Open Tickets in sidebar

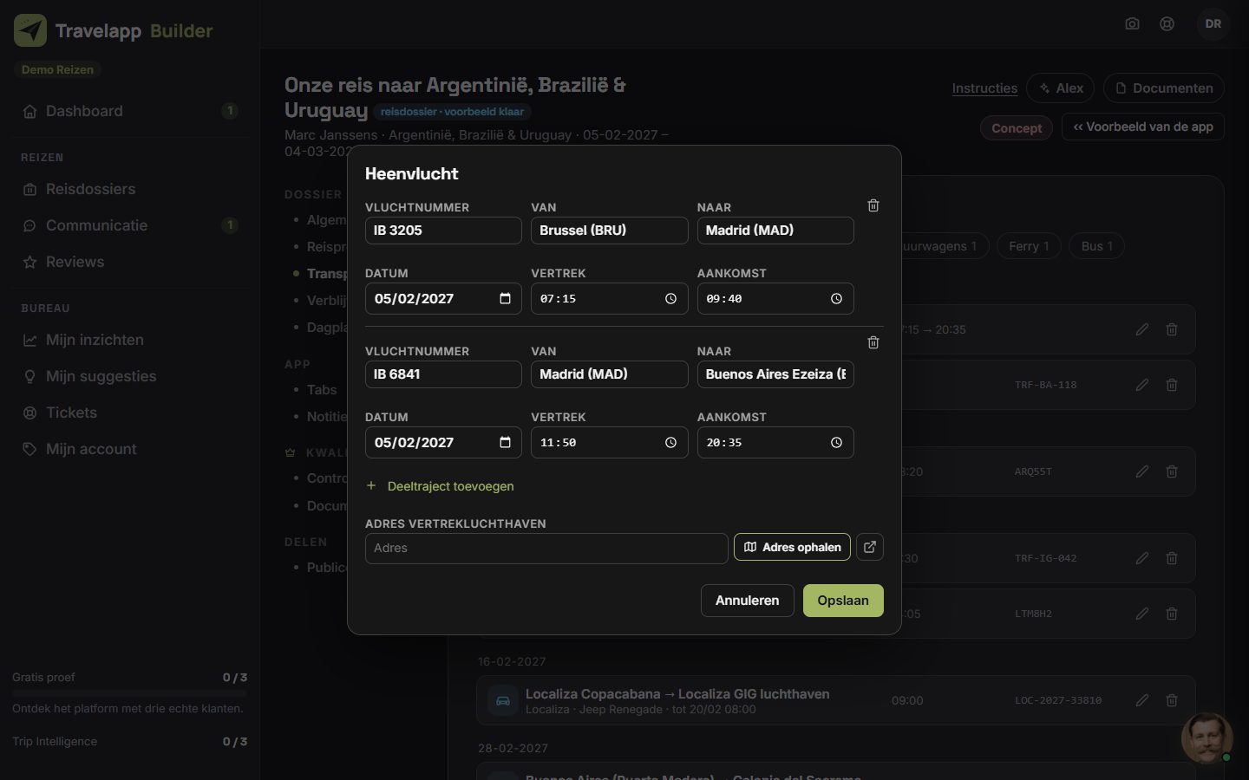point(130,413)
